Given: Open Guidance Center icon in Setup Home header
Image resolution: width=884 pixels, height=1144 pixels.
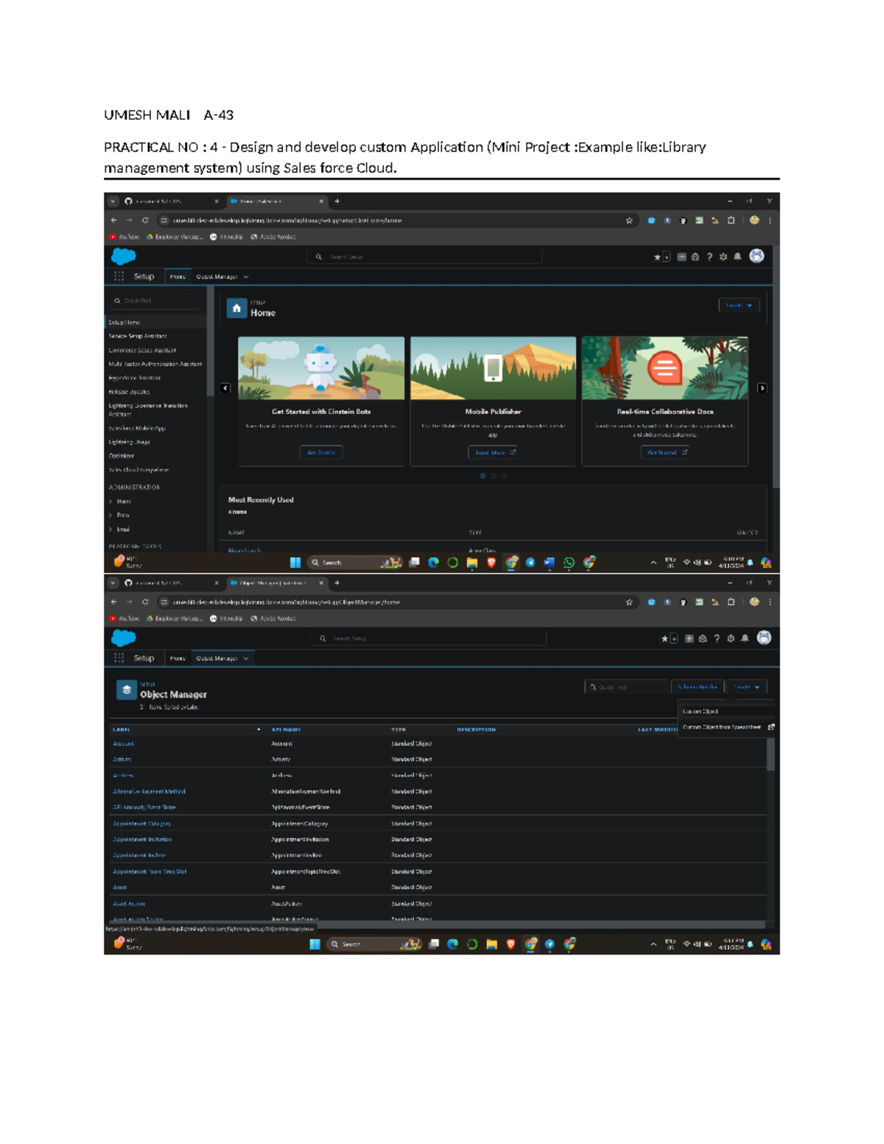Looking at the screenshot, I should (695, 256).
